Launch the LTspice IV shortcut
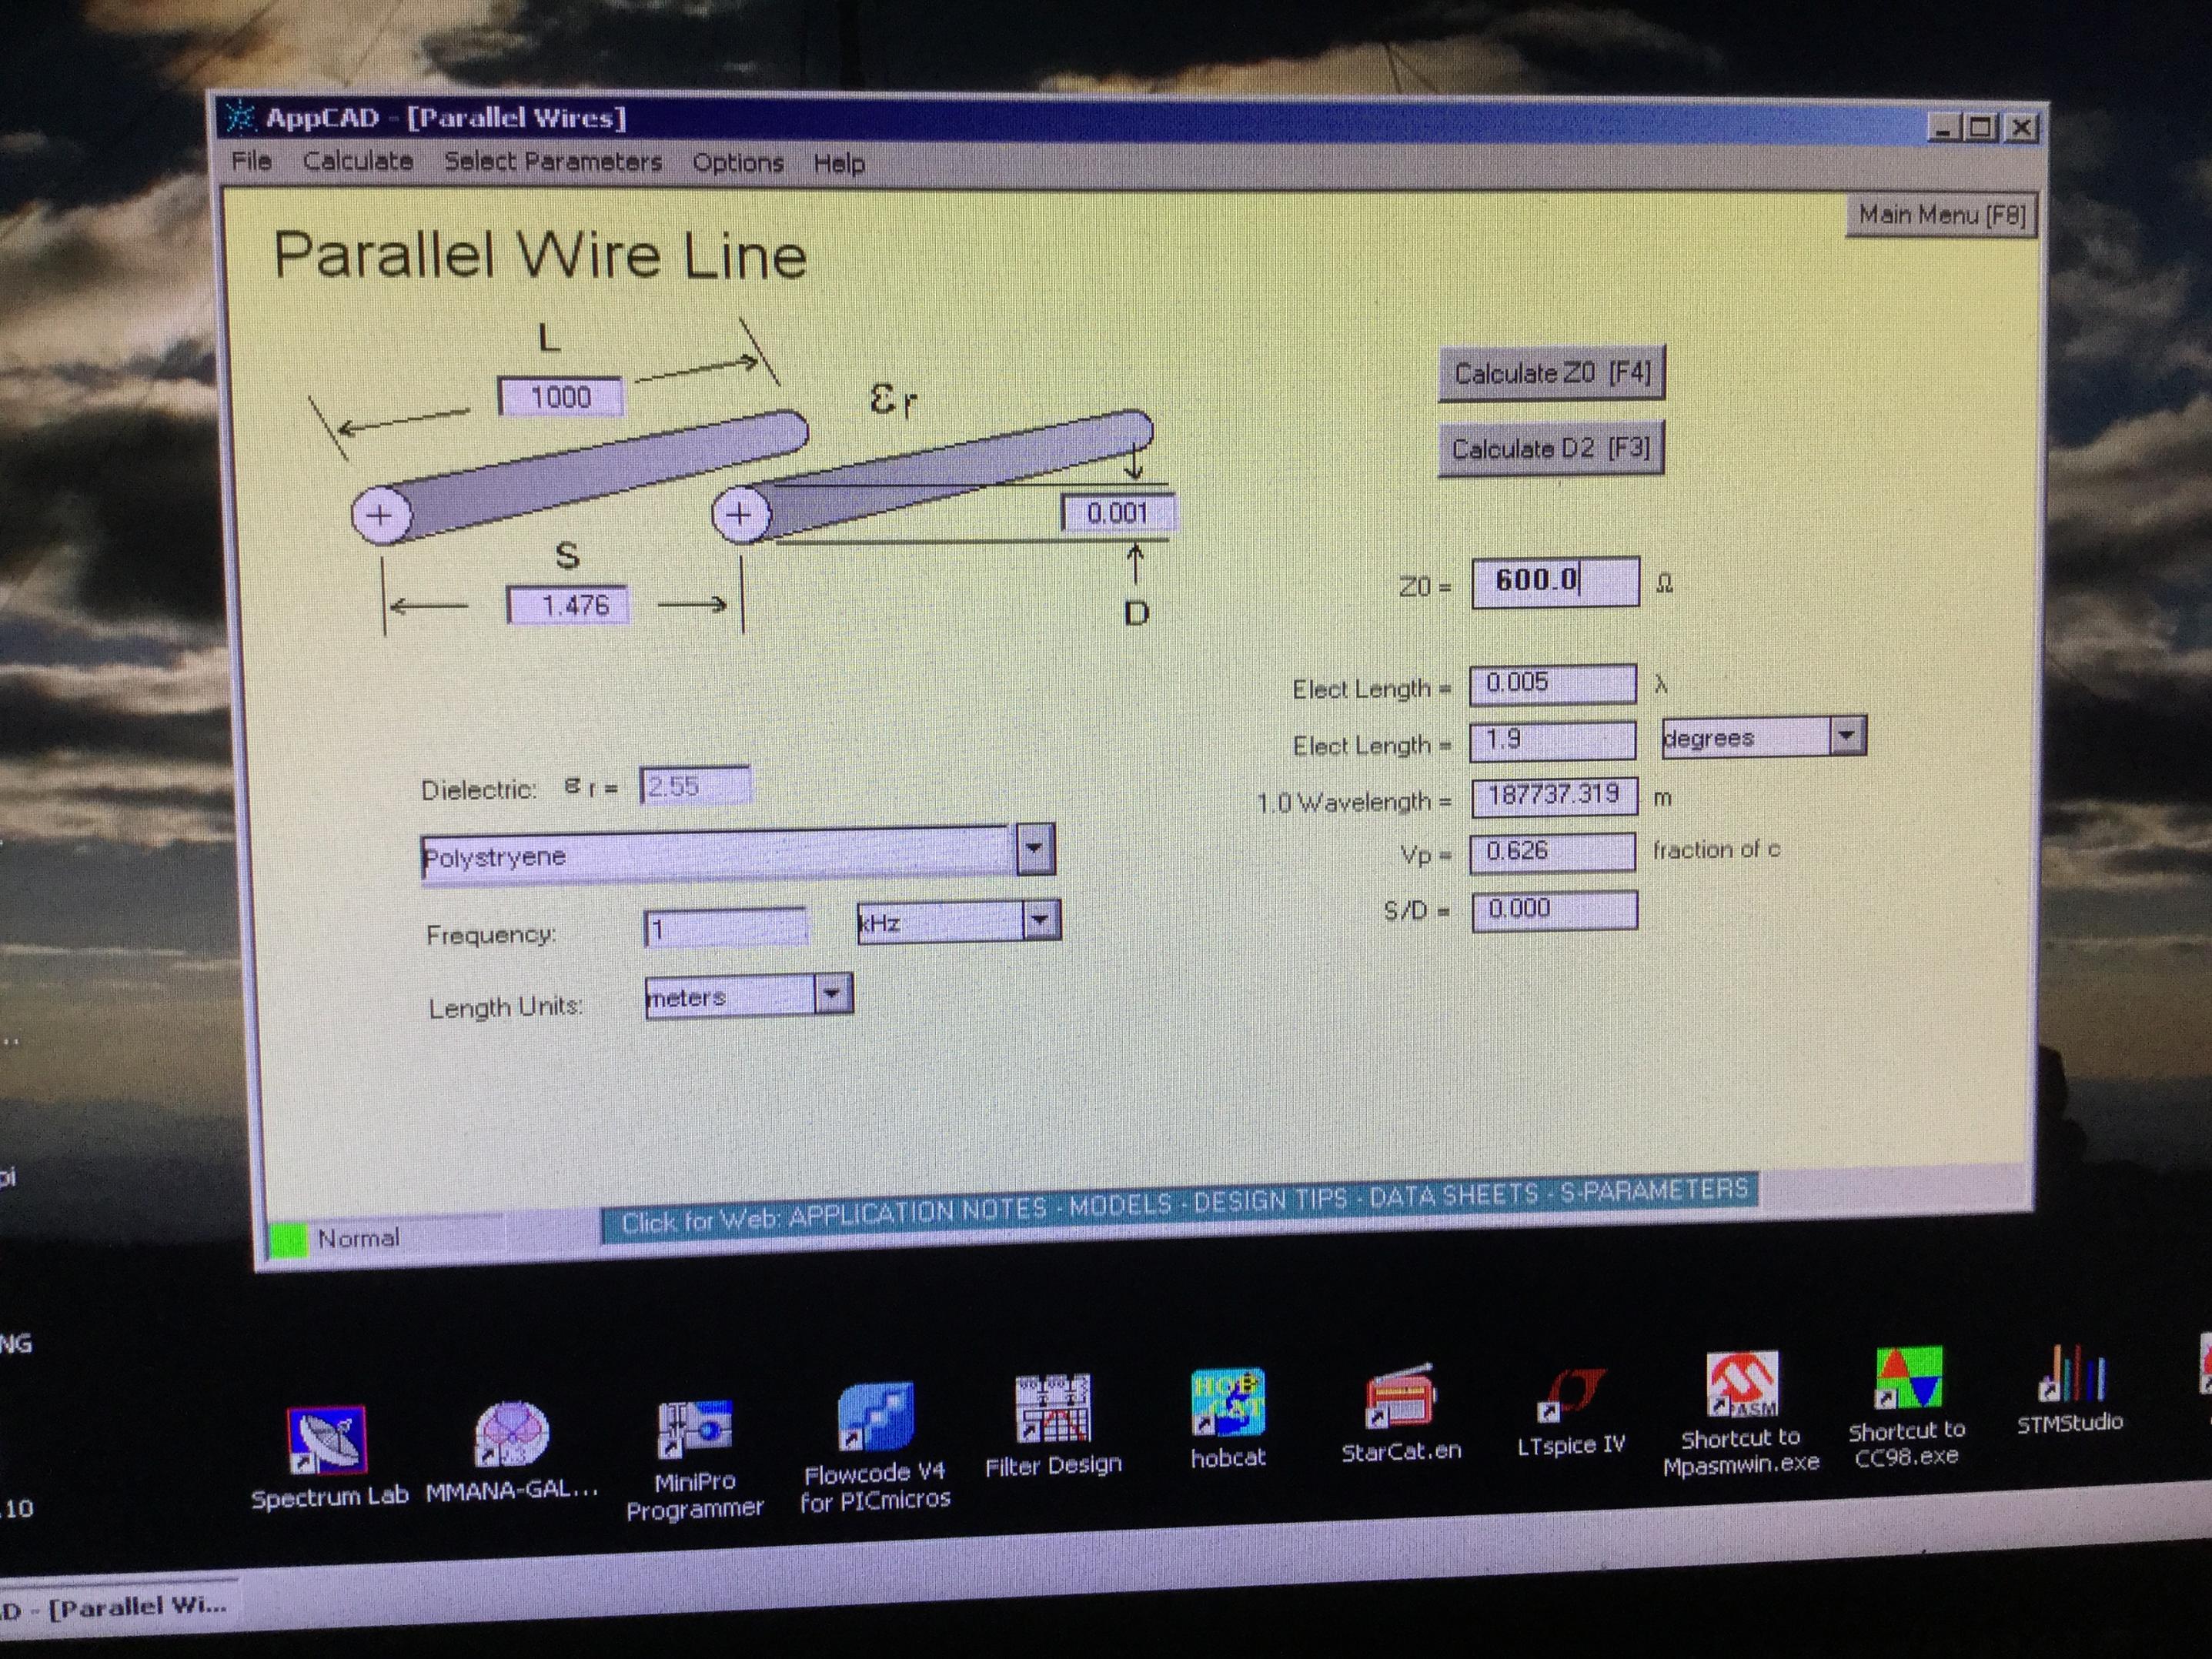This screenshot has width=2212, height=1659. (x=1571, y=1412)
